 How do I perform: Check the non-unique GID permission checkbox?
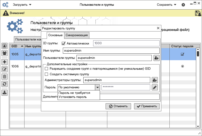(x=46, y=69)
